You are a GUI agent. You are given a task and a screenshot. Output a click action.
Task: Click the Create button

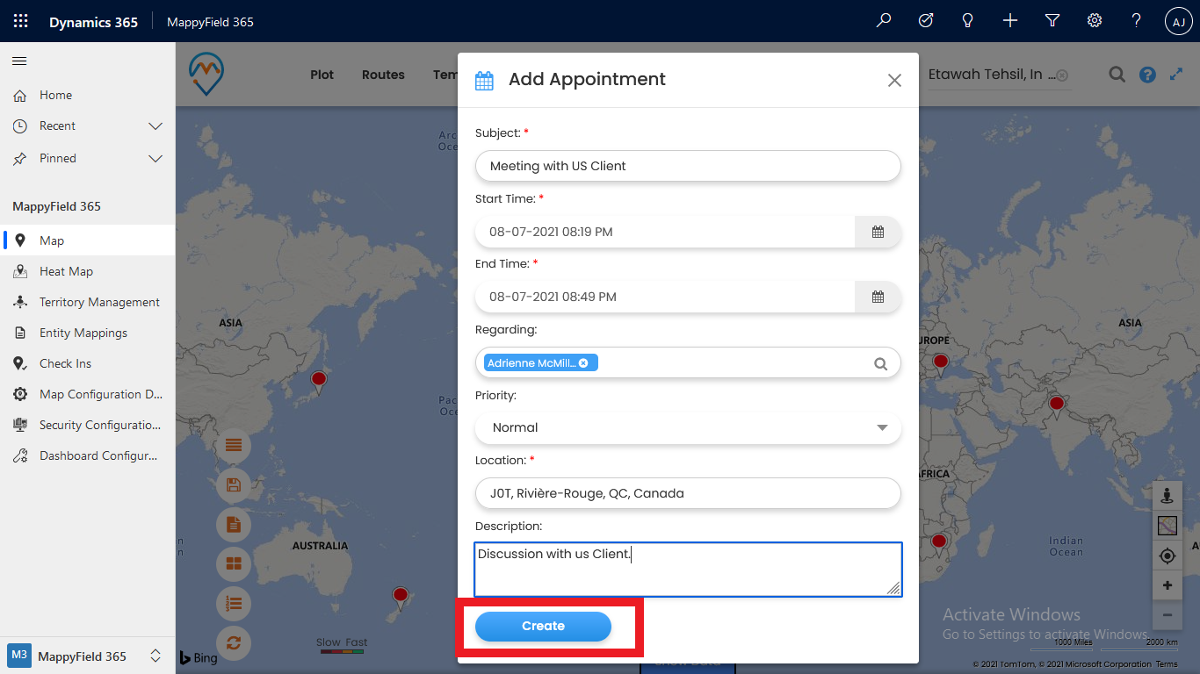[543, 627]
